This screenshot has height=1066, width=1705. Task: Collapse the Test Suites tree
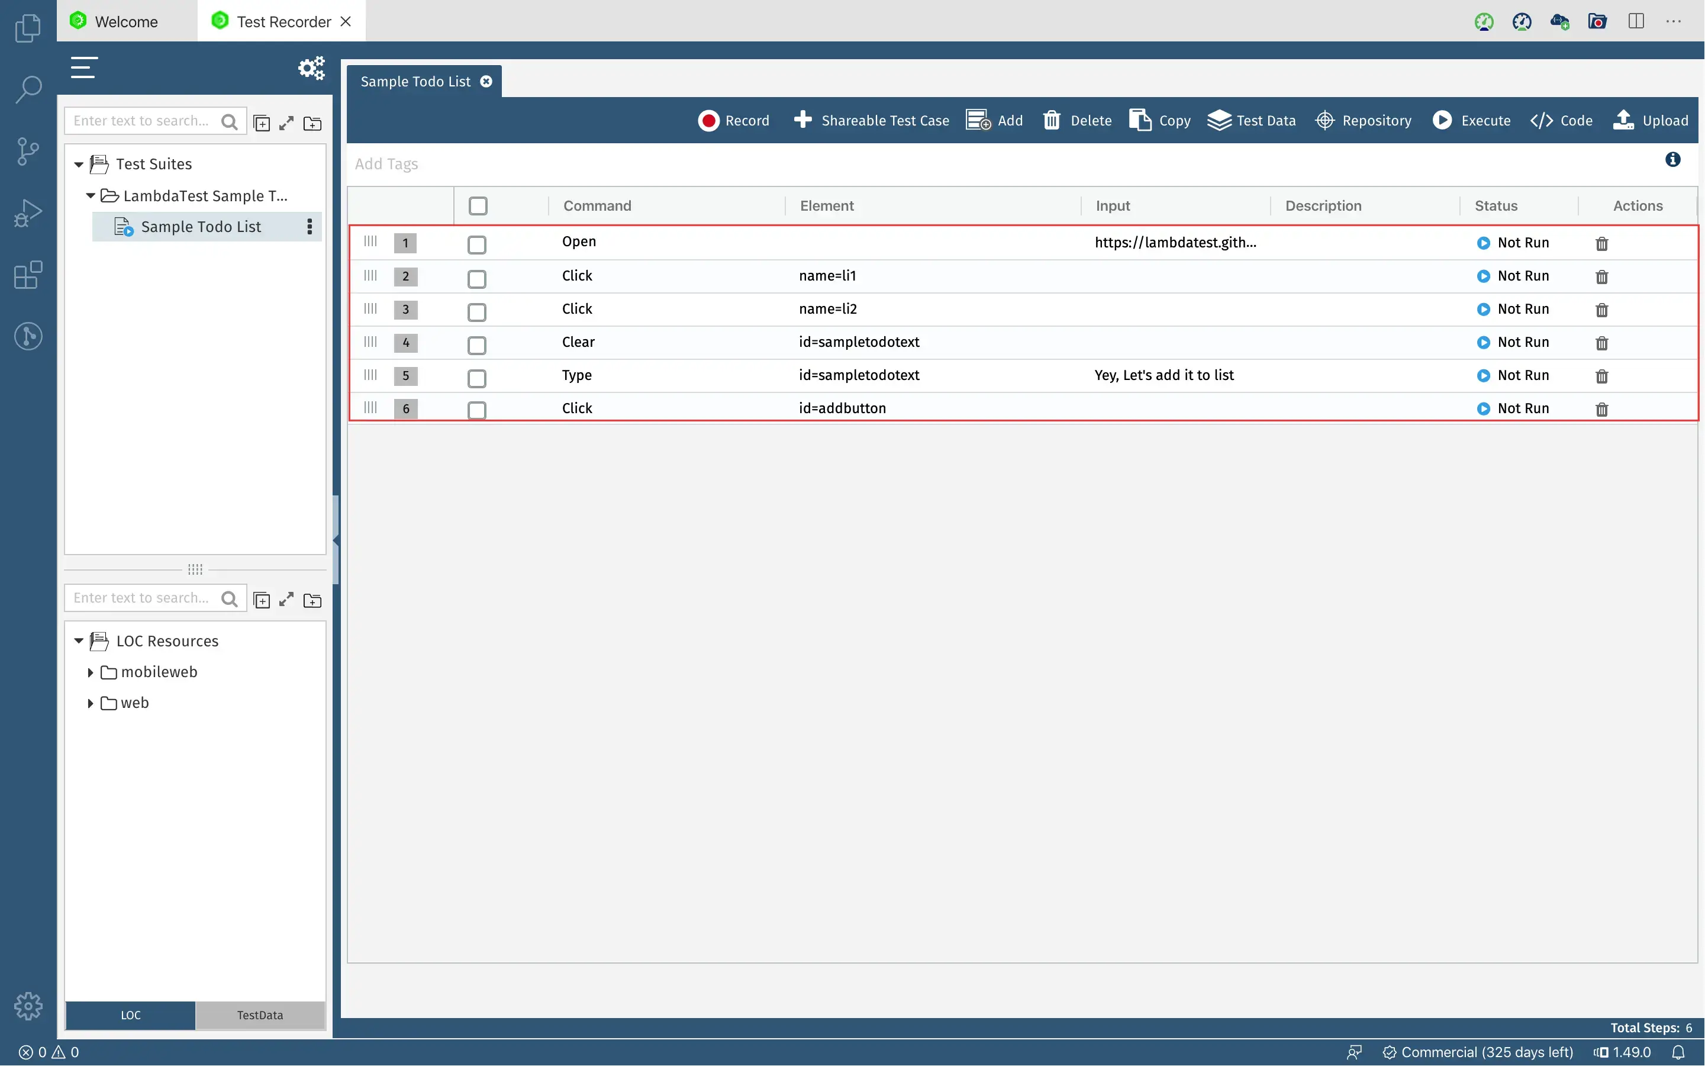(x=79, y=163)
